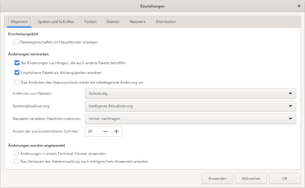
Task: Disable Empfohlene Pakete als Abhängigkeiten ansehen
Action: [17, 73]
